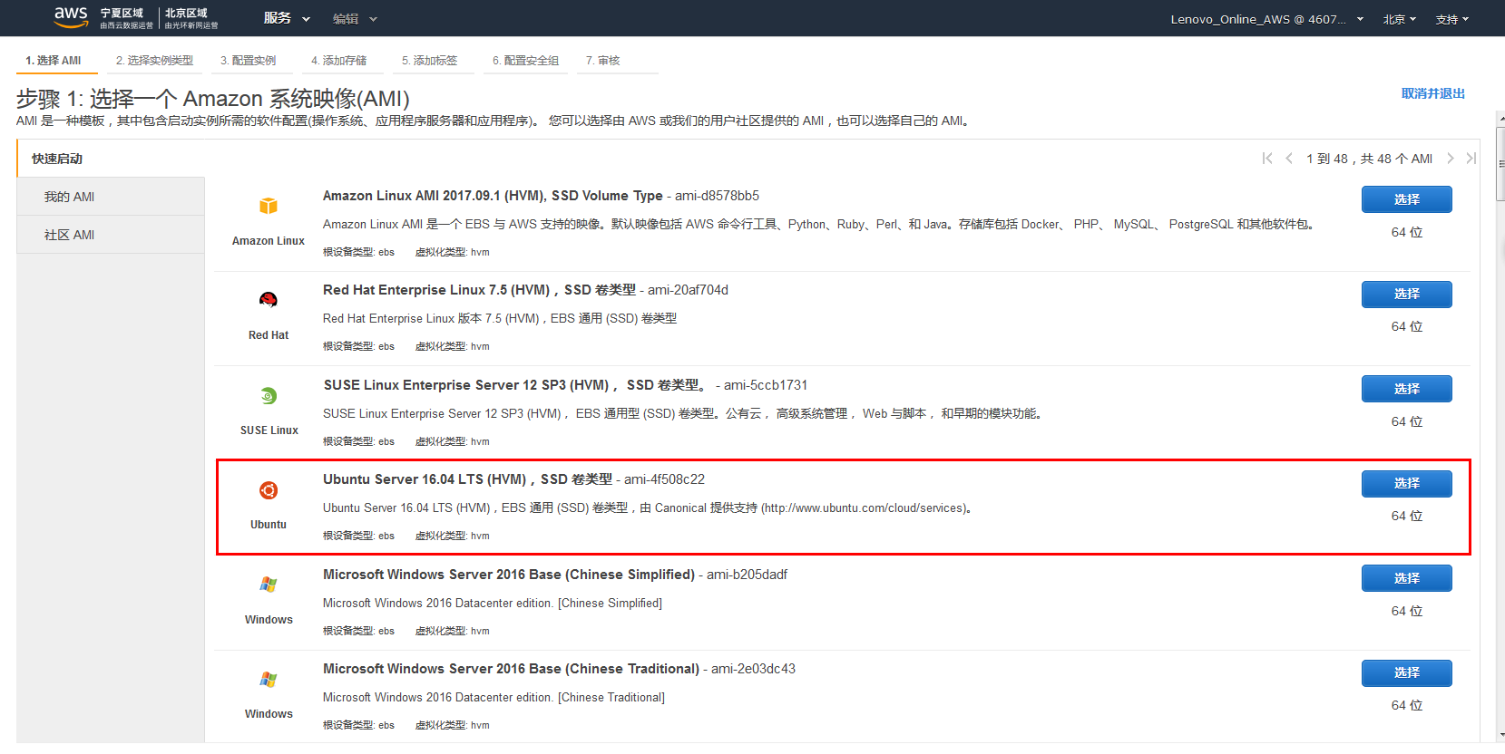
Task: Open the 编辑 edit dropdown
Action: 355,18
